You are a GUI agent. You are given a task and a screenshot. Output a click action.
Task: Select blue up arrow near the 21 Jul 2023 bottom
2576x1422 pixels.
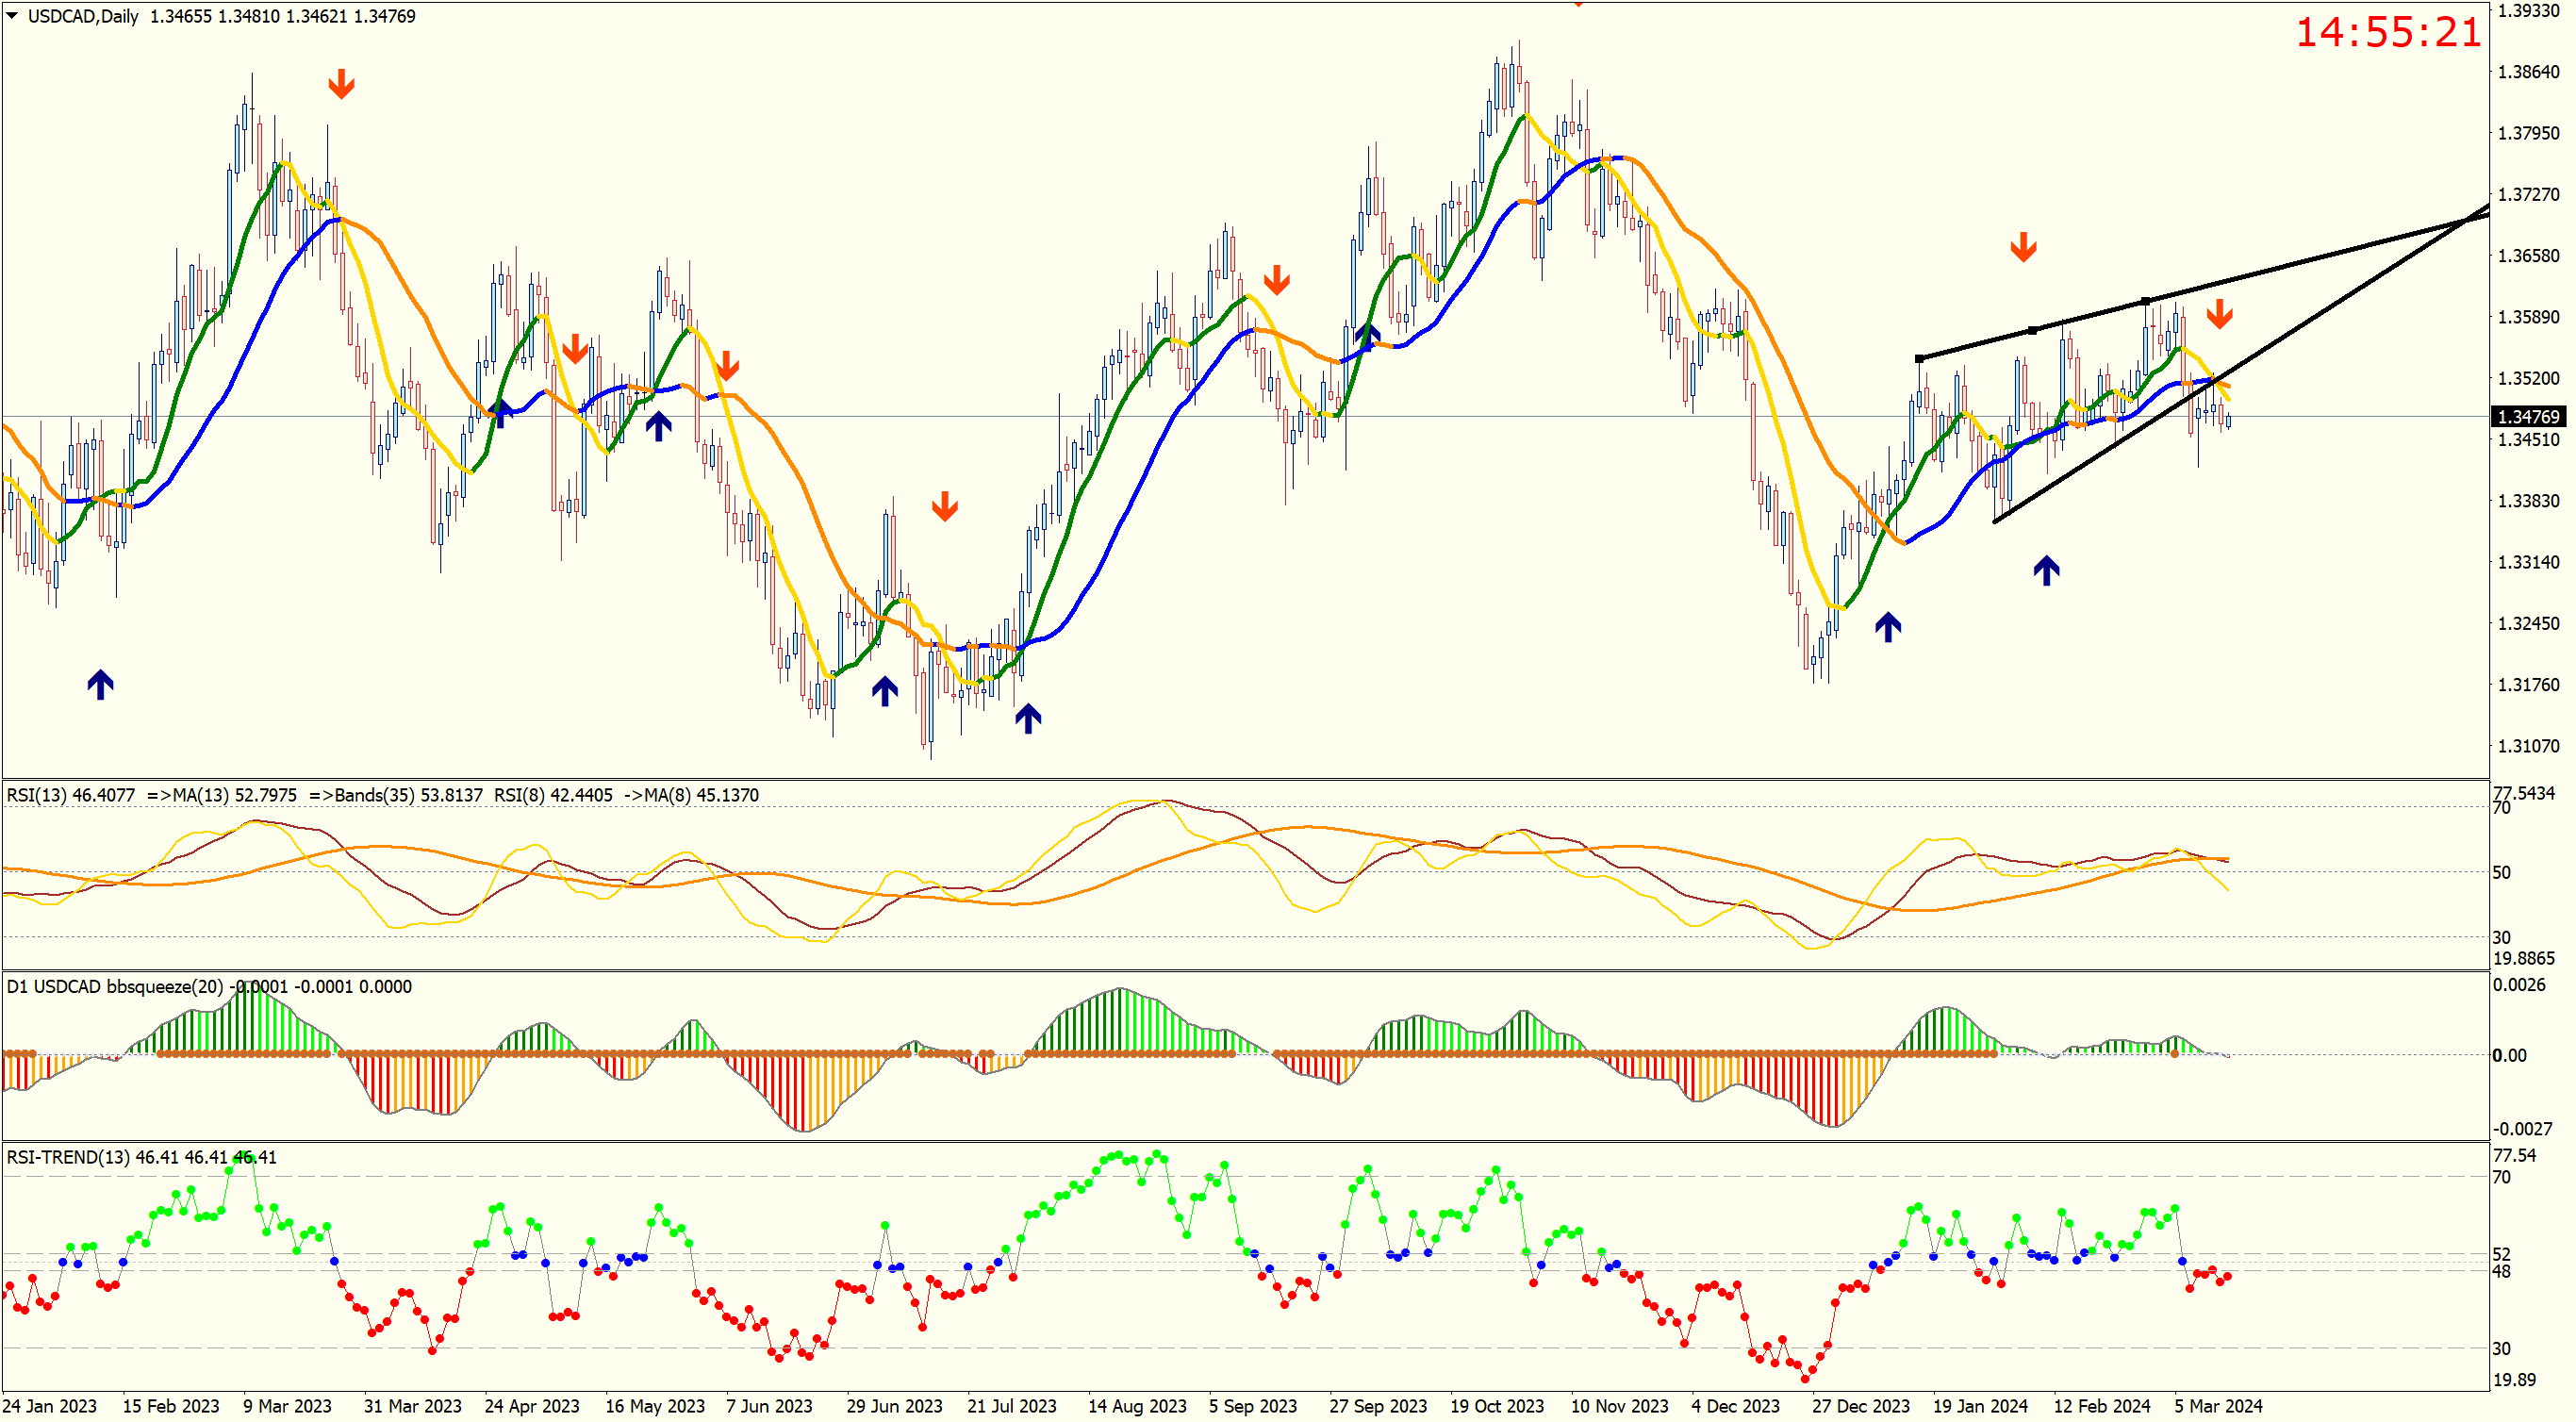click(x=1028, y=717)
